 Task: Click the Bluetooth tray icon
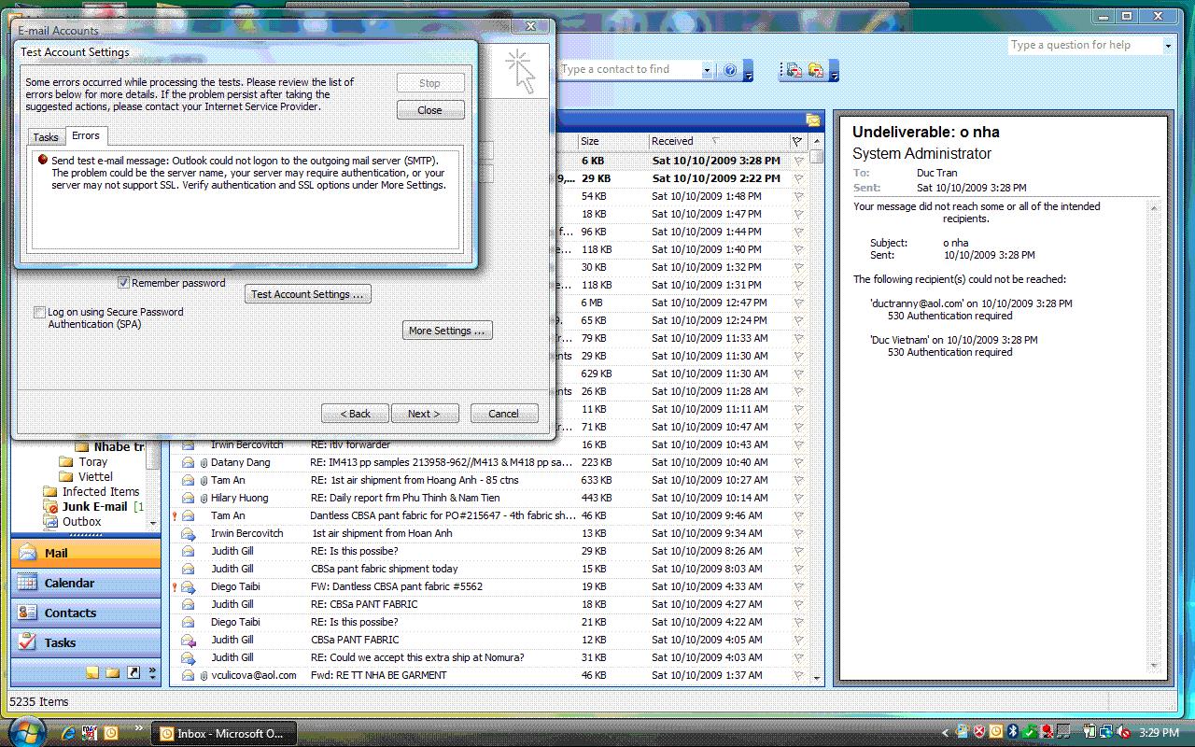pyautogui.click(x=1013, y=732)
